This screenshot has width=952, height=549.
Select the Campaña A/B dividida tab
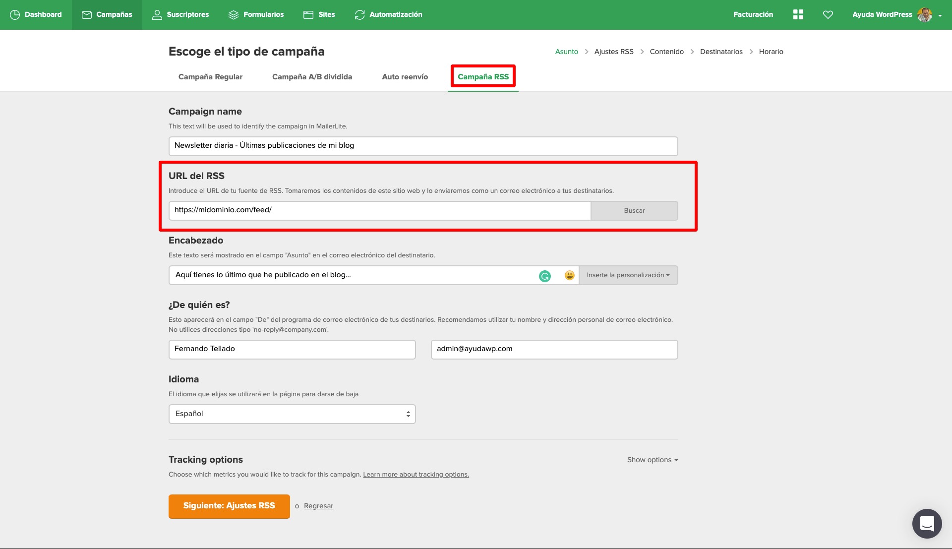(312, 77)
